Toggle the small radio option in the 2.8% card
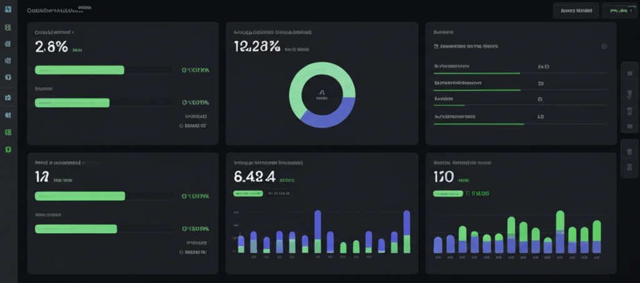 tap(181, 125)
